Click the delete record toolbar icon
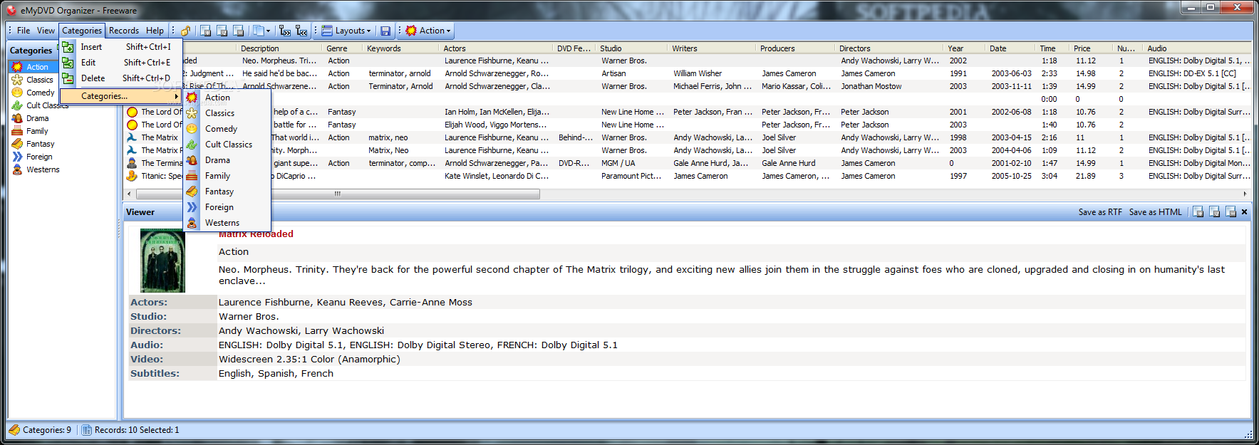The image size is (1259, 445). (239, 31)
